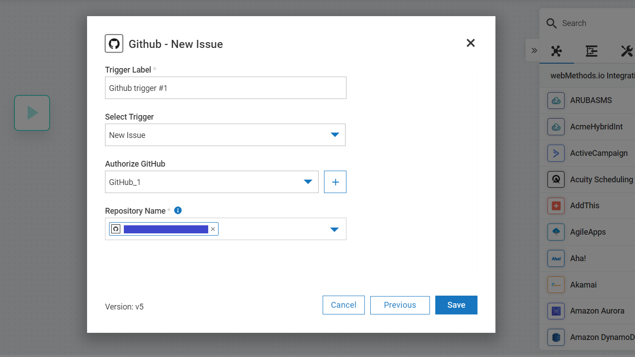Image resolution: width=635 pixels, height=357 pixels.
Task: Open the Connectors panel icon in sidebar
Action: pos(556,51)
